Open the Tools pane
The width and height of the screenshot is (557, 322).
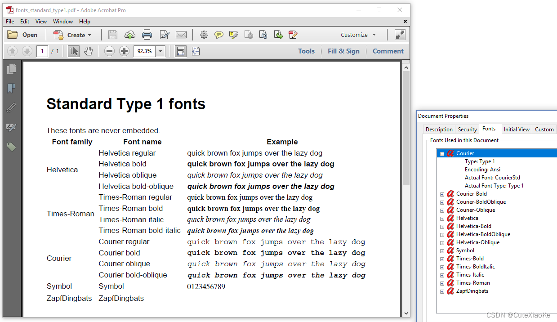pos(306,51)
